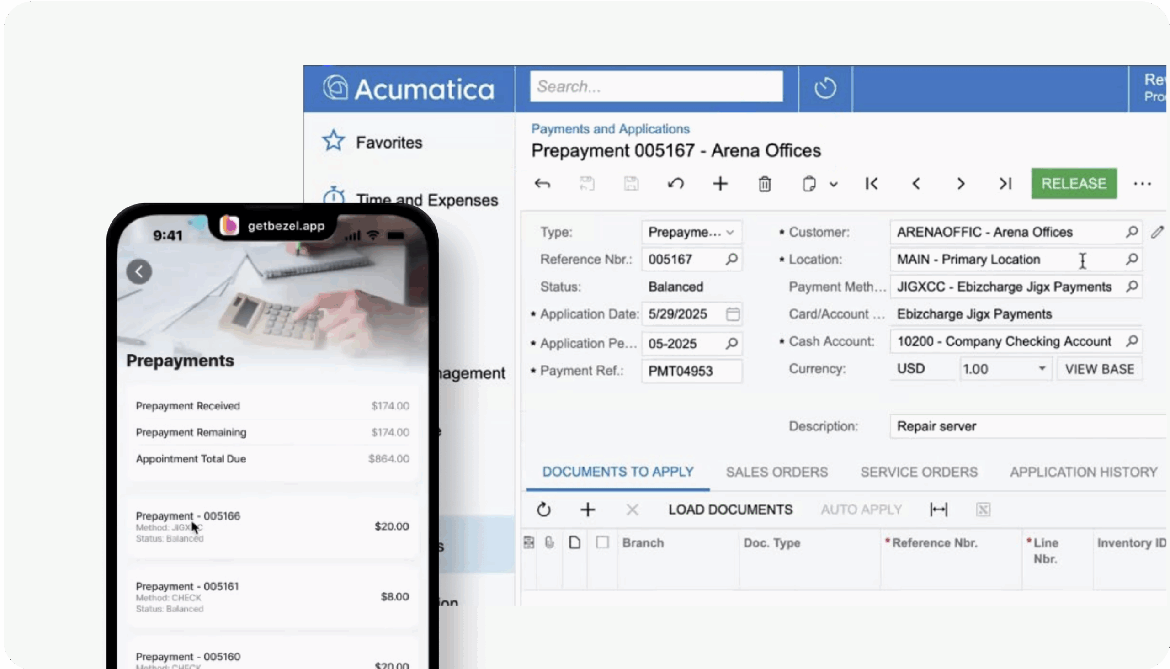Click the Acumatica logo

(408, 88)
